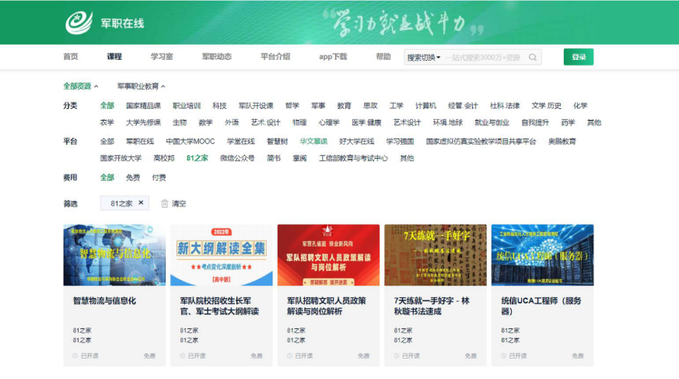The width and height of the screenshot is (679, 379).
Task: Click the clock icon on 智慧物流与信息化 card
Action: [x=75, y=356]
